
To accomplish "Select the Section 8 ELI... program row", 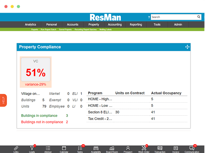I will pyautogui.click(x=137, y=112).
